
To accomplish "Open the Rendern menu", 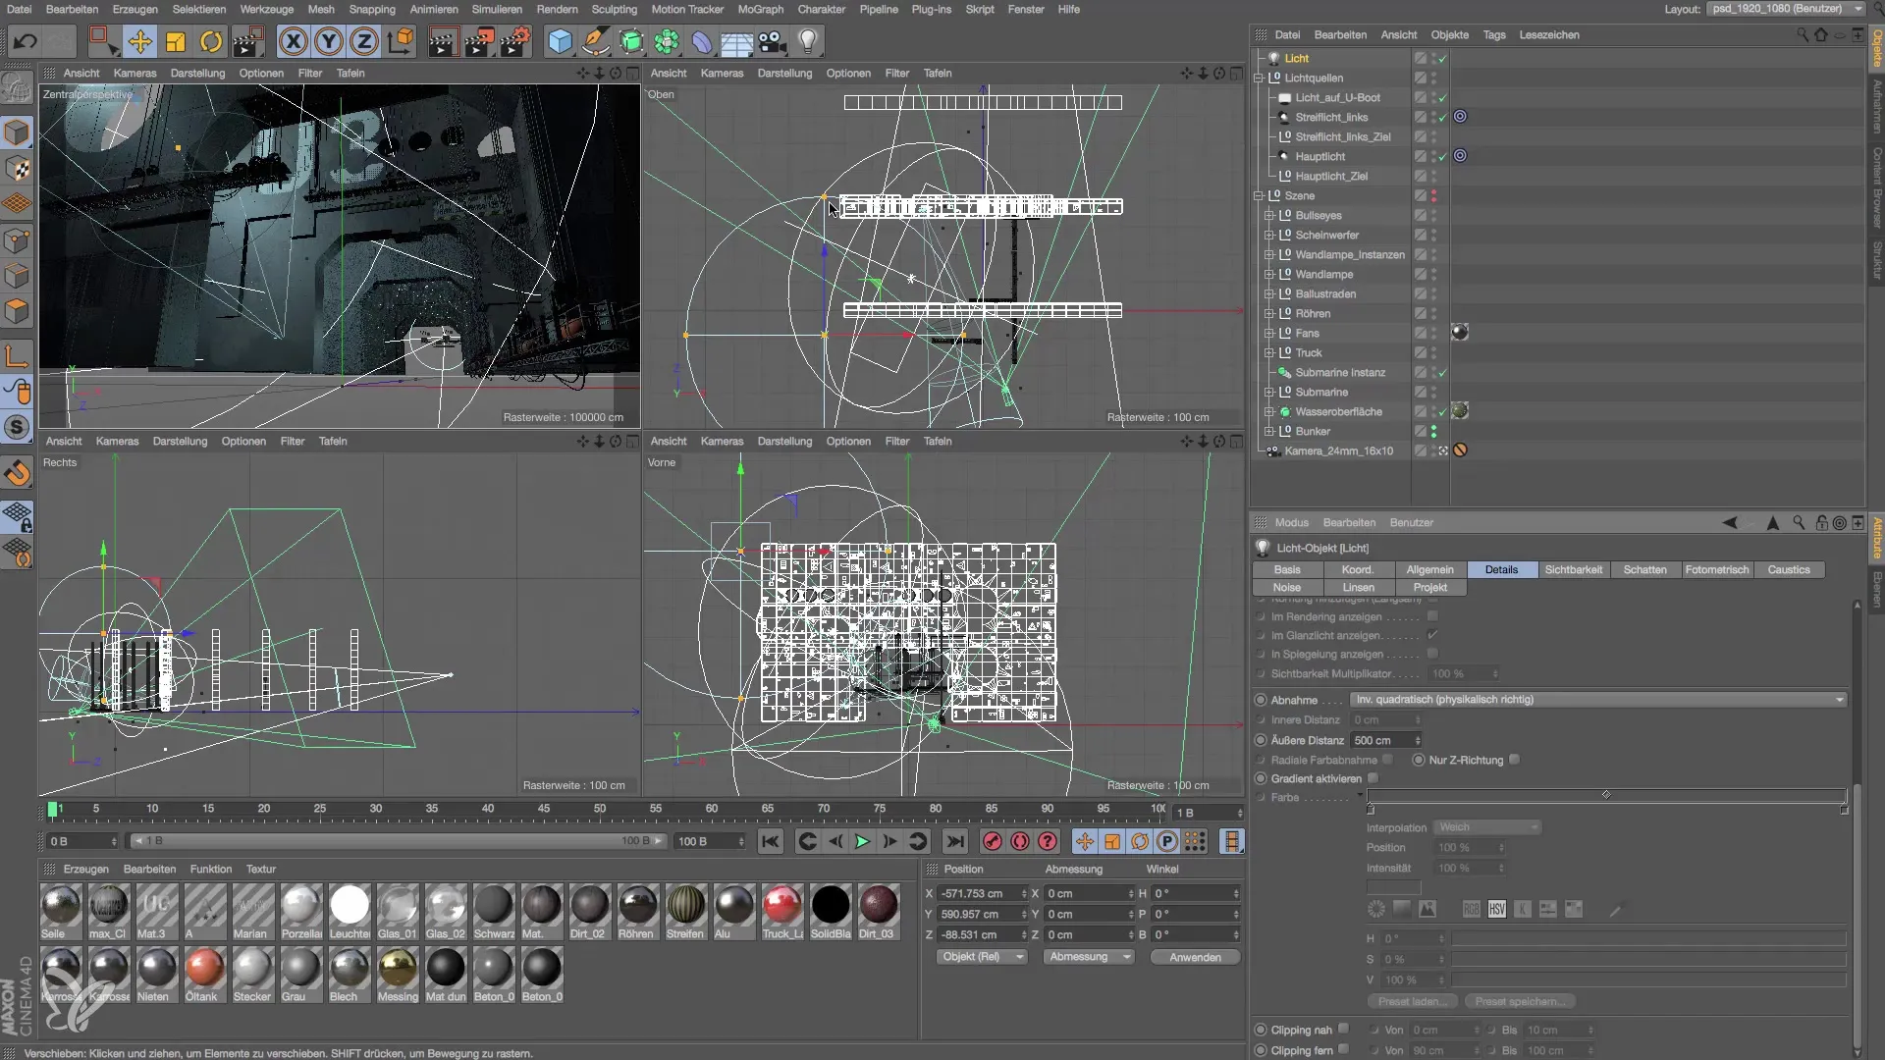I will (557, 9).
